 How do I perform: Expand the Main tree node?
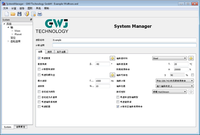(x=12, y=31)
